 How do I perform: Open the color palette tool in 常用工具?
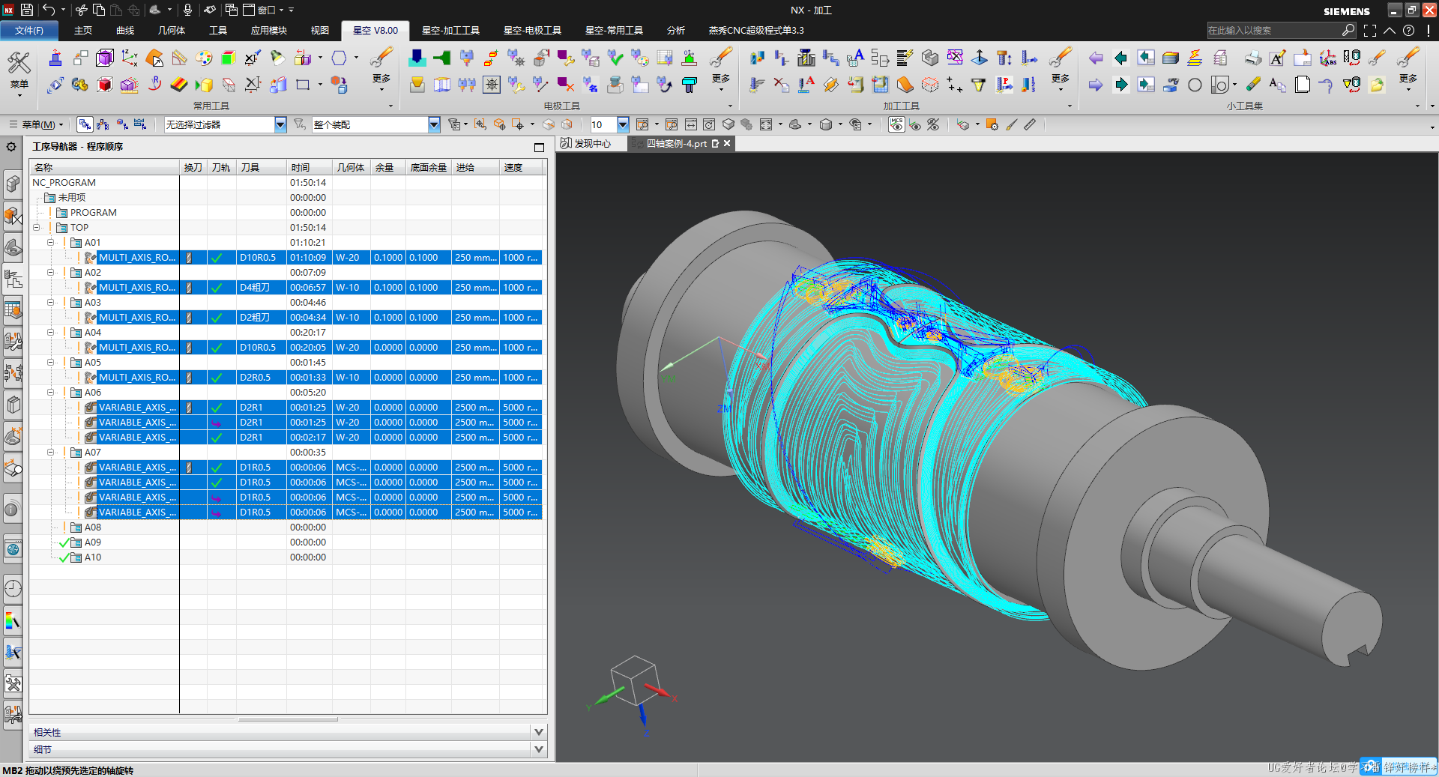coord(203,58)
